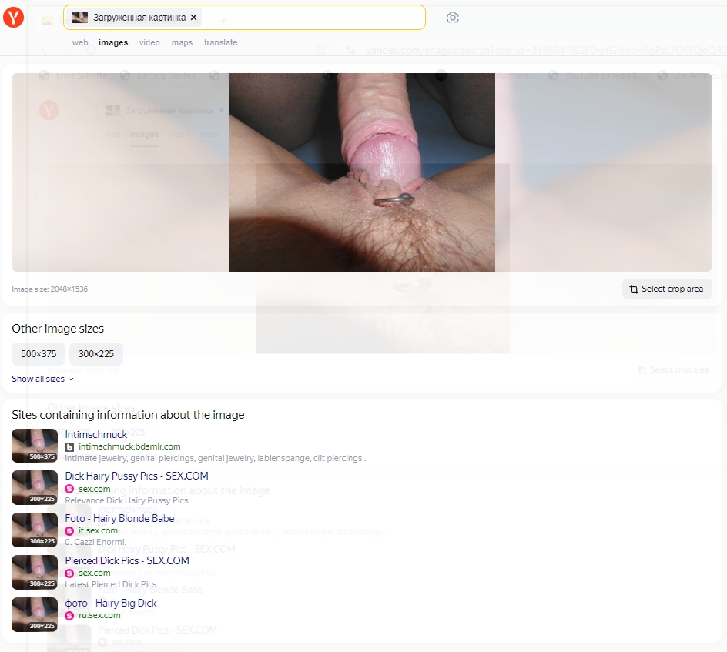Click the crop icon beside Select crop area
727x652 pixels.
633,289
